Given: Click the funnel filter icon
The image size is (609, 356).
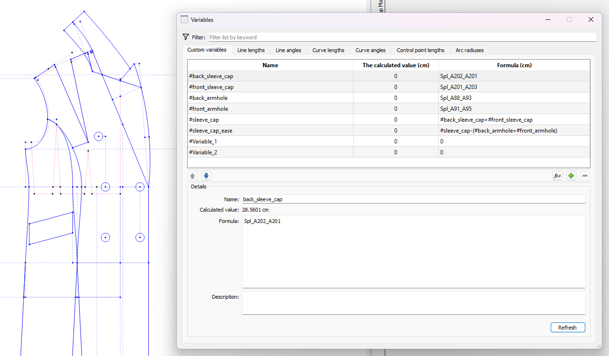Looking at the screenshot, I should coord(186,37).
